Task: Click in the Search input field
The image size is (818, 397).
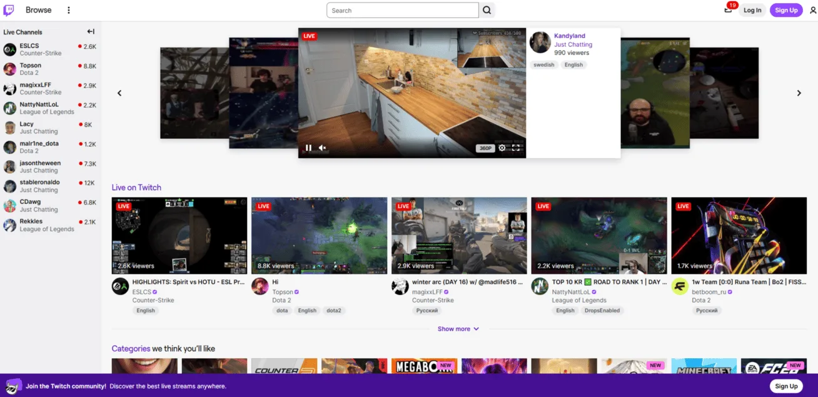Action: point(403,10)
